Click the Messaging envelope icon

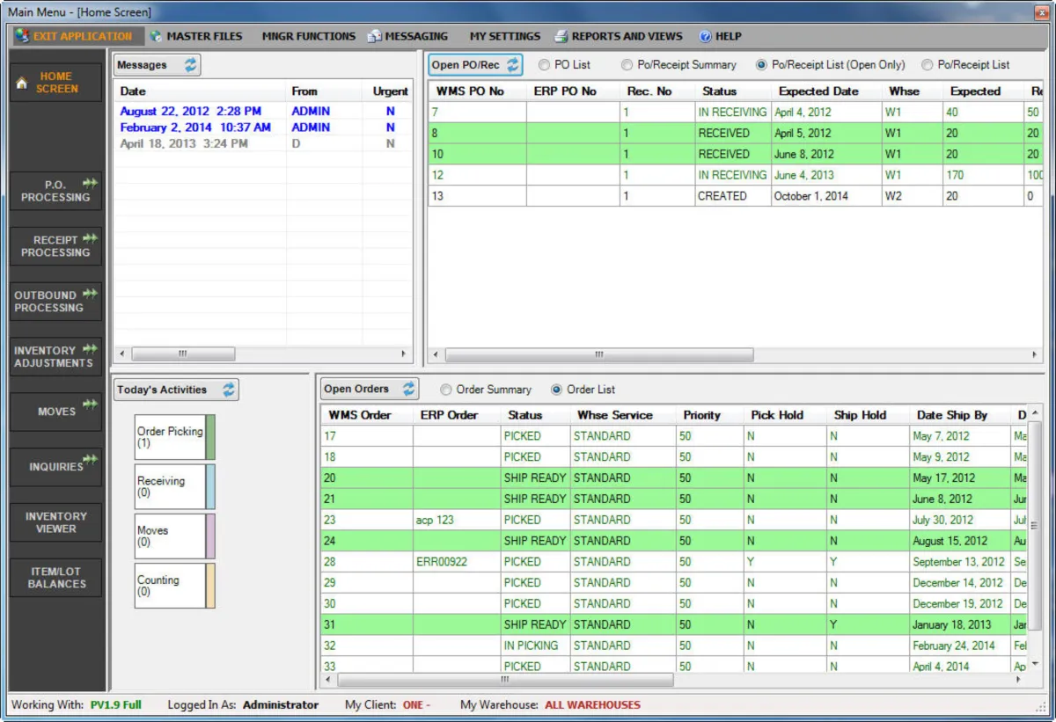pos(374,37)
